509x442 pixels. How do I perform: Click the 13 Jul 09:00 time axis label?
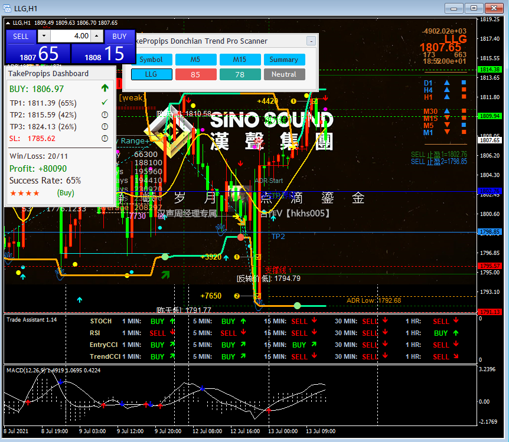(321, 431)
